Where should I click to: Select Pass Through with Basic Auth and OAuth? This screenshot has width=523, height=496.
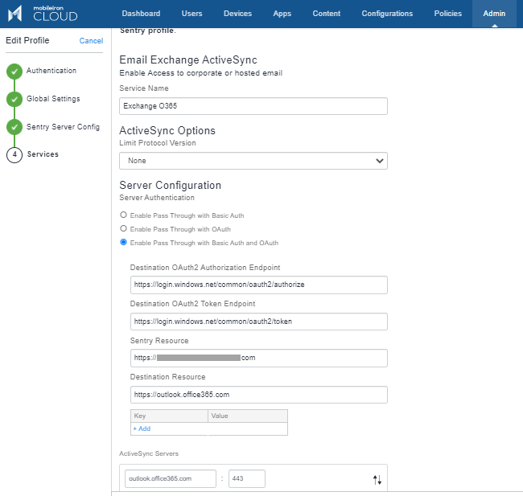click(x=123, y=242)
